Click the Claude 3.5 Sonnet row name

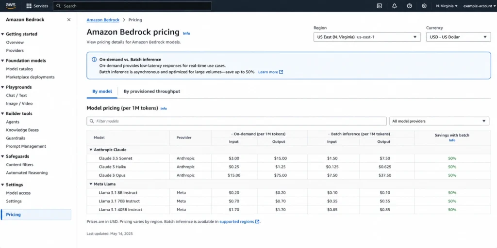pyautogui.click(x=116, y=158)
